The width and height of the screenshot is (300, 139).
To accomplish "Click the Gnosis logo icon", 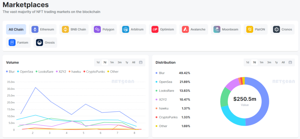I will click(x=40, y=43).
